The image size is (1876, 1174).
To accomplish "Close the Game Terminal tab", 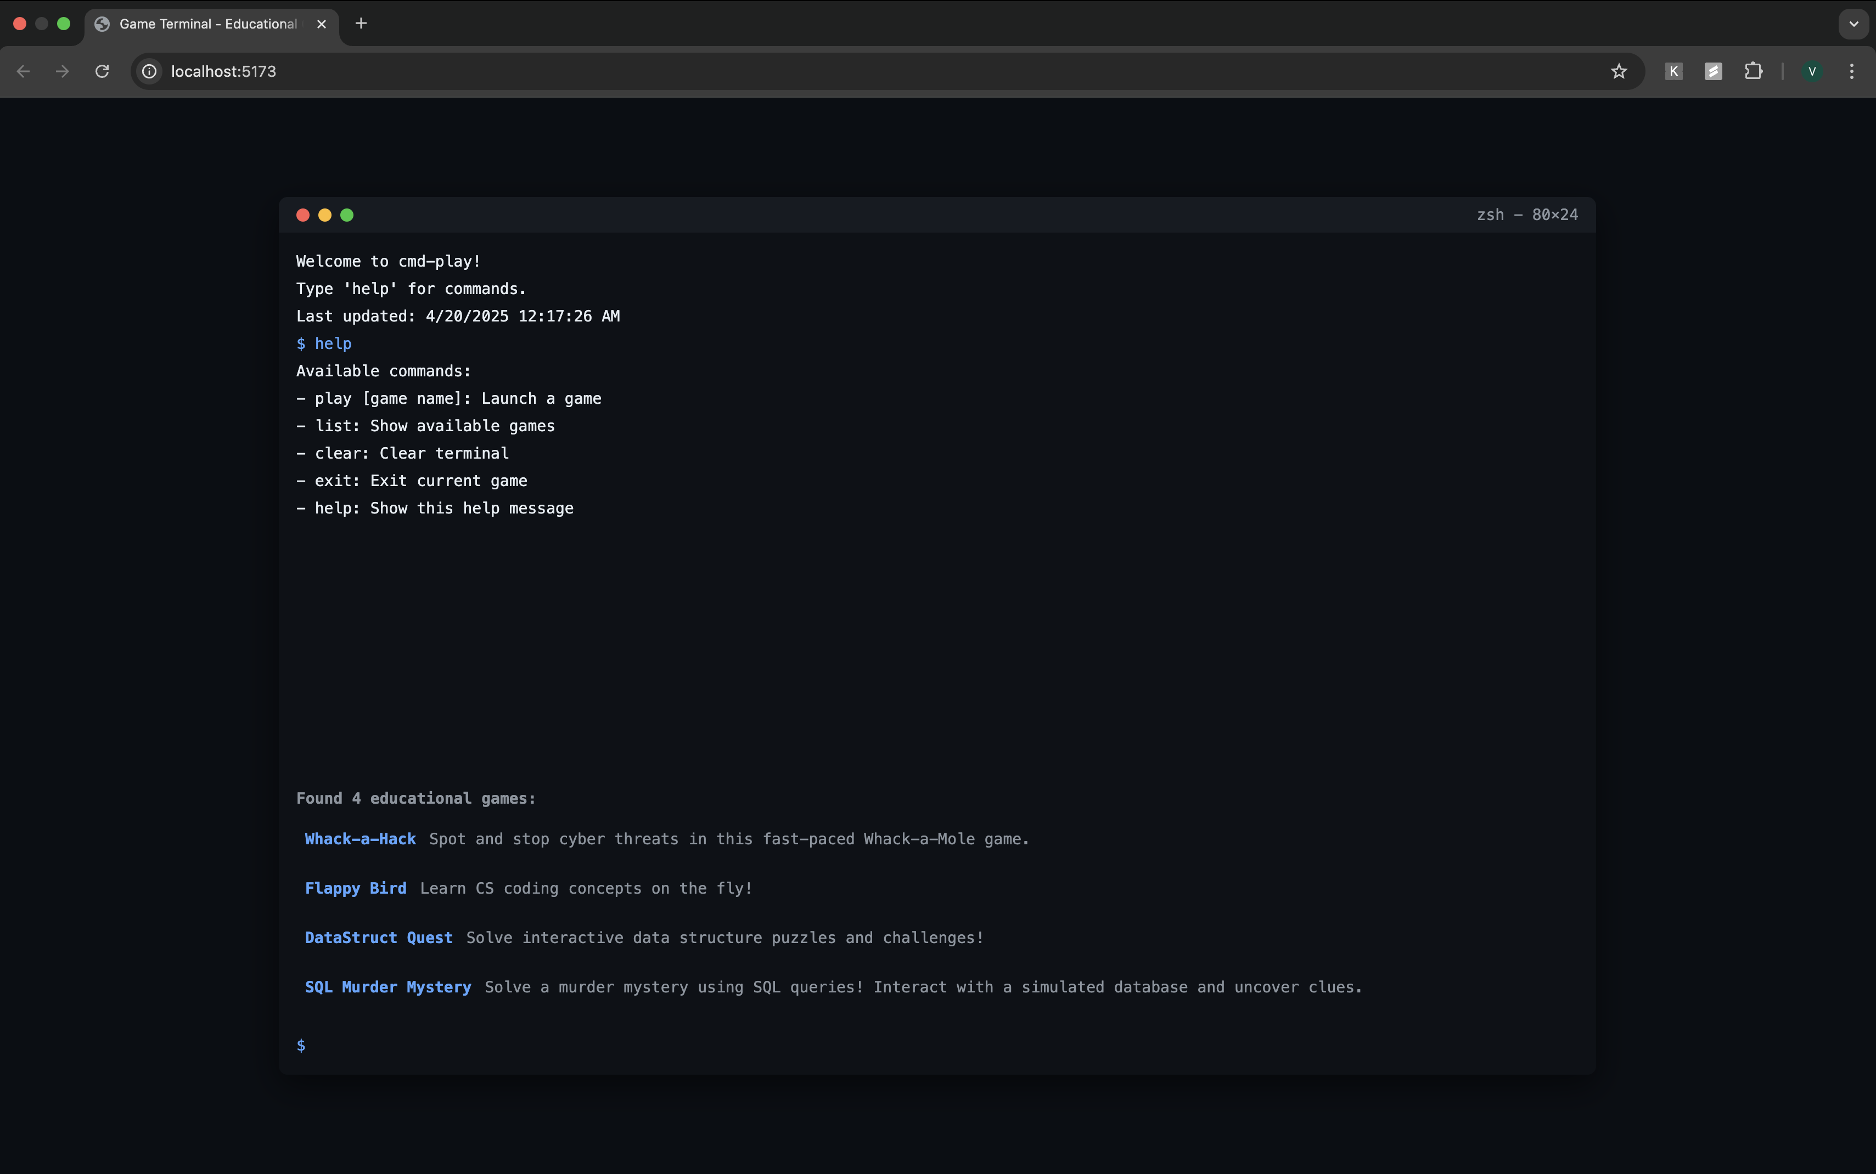I will (x=322, y=24).
